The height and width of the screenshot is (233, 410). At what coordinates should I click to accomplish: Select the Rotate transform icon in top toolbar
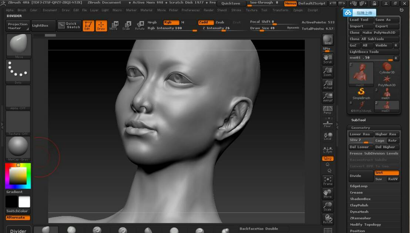click(140, 26)
